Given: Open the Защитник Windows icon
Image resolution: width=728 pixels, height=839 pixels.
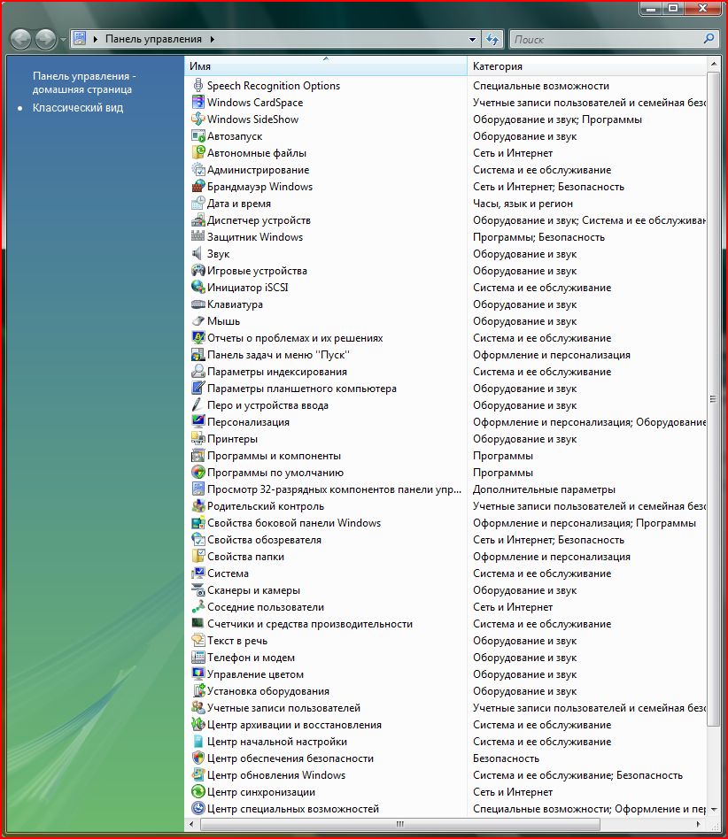Looking at the screenshot, I should [x=198, y=237].
